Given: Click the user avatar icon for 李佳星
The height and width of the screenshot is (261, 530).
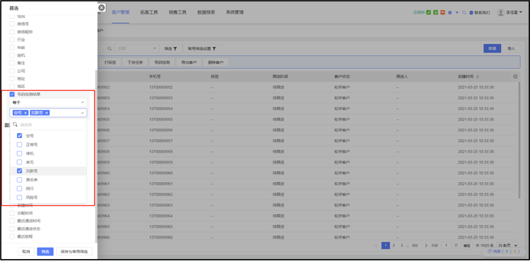Looking at the screenshot, I should click(501, 12).
